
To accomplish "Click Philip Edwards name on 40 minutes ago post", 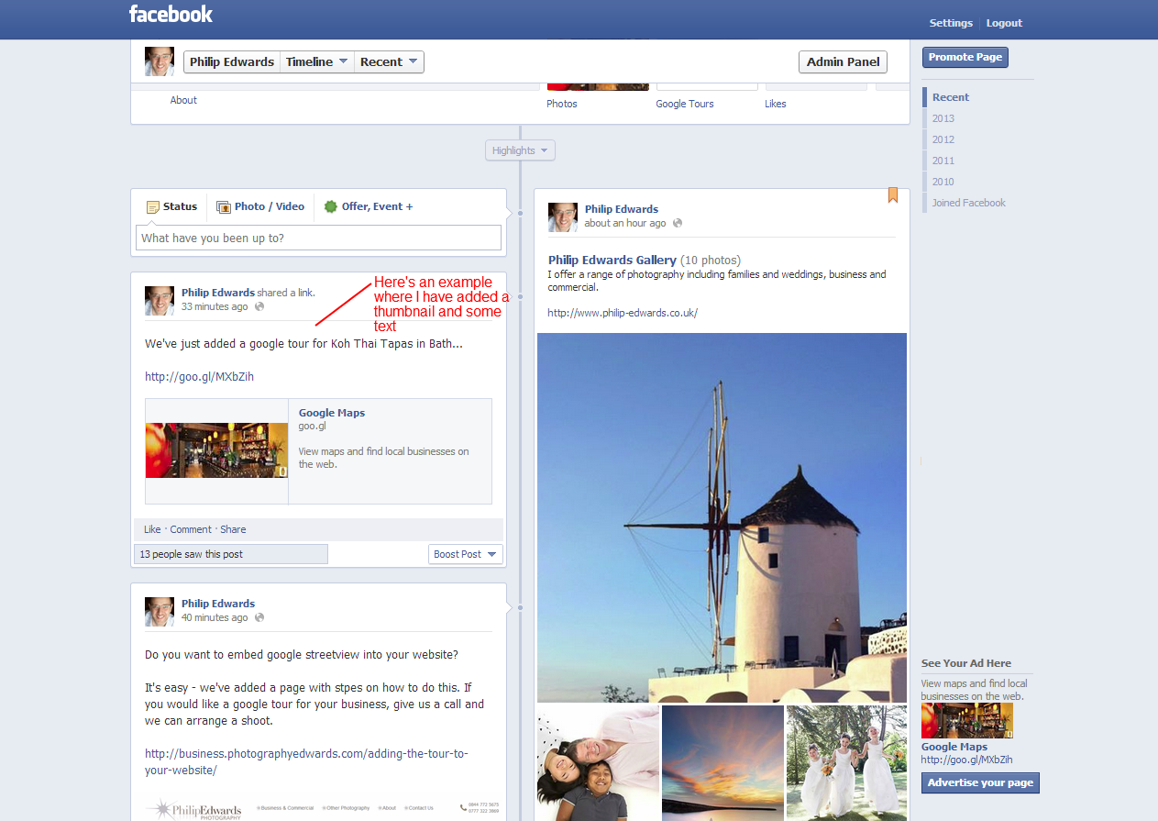I will point(218,604).
